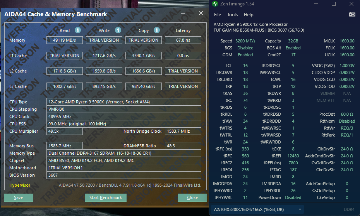Click the Read info icon in AIDA64

77,30
